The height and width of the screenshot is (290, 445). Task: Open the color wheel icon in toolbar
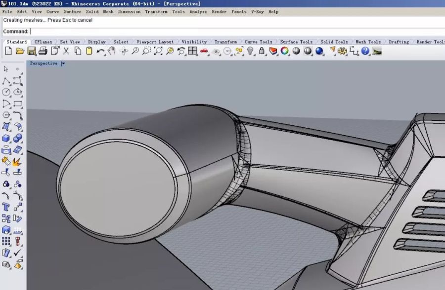tap(285, 51)
